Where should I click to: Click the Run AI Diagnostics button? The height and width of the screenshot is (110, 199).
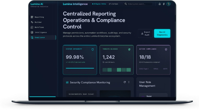pyautogui.click(x=162, y=33)
